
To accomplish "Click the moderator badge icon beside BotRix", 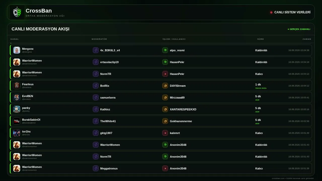I will [96, 86].
